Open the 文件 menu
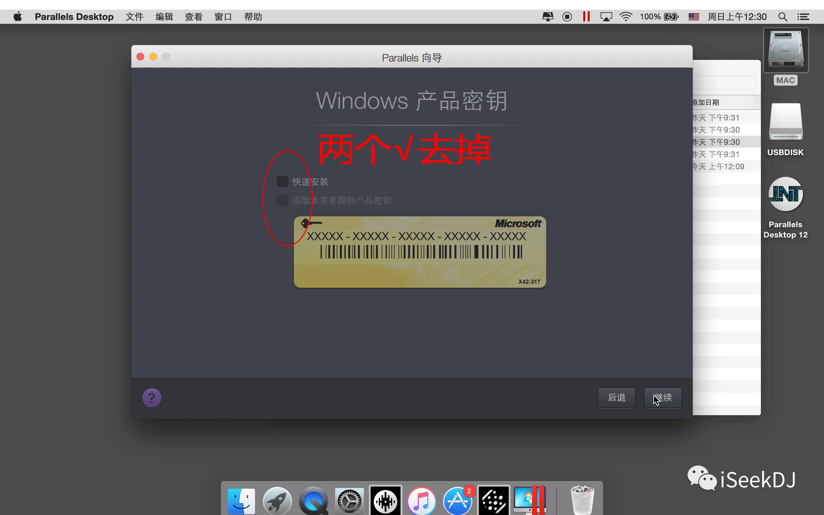 click(x=135, y=17)
